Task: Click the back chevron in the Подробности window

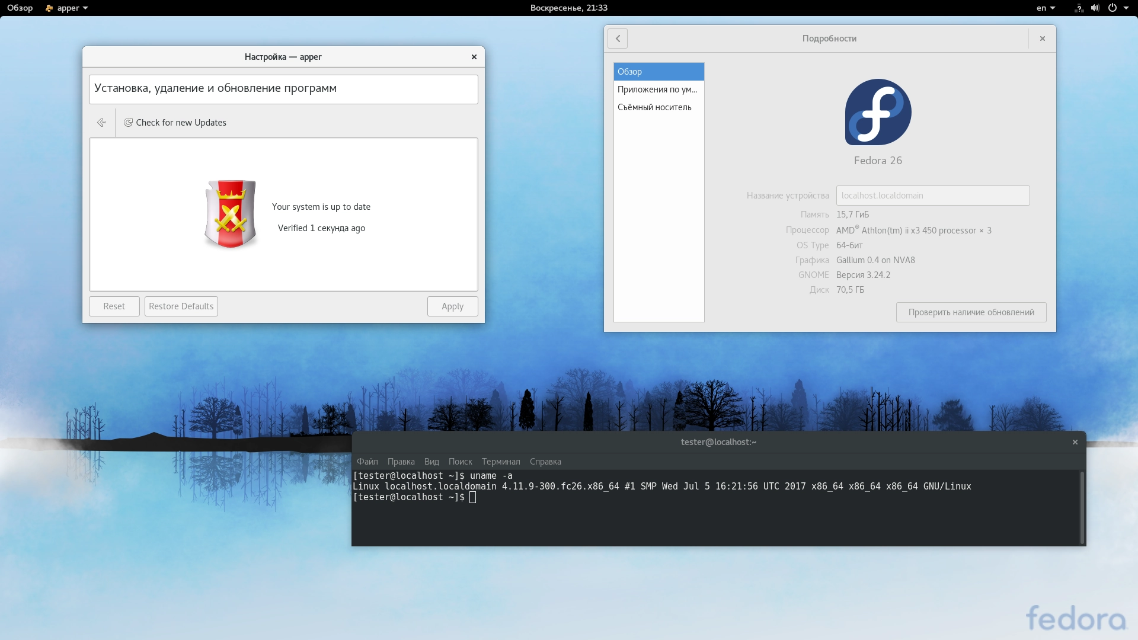Action: point(618,39)
